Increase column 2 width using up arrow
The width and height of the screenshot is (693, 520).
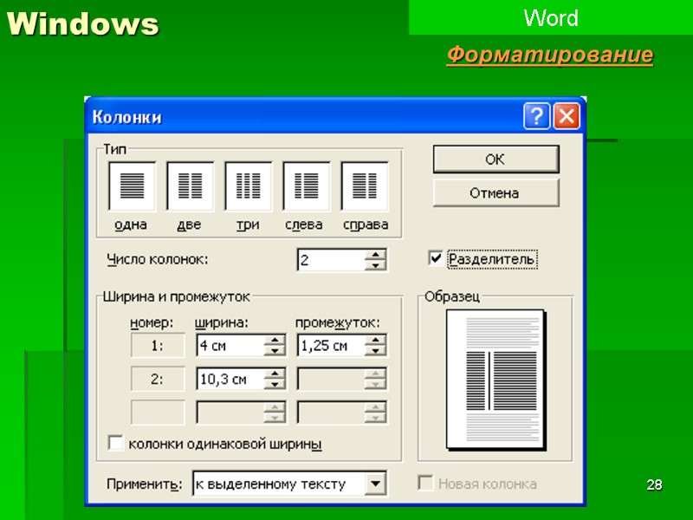click(275, 374)
